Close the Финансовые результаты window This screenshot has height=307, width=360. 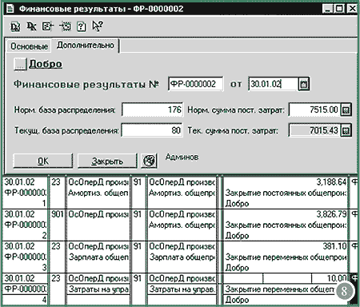point(352,9)
